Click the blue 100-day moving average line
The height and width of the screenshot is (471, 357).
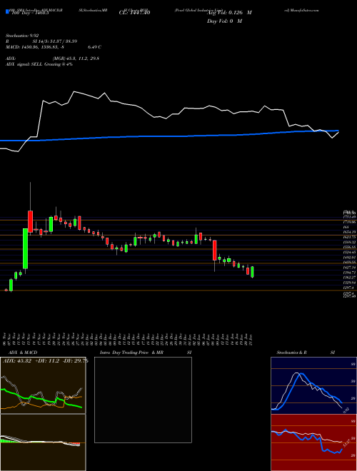(x=169, y=136)
